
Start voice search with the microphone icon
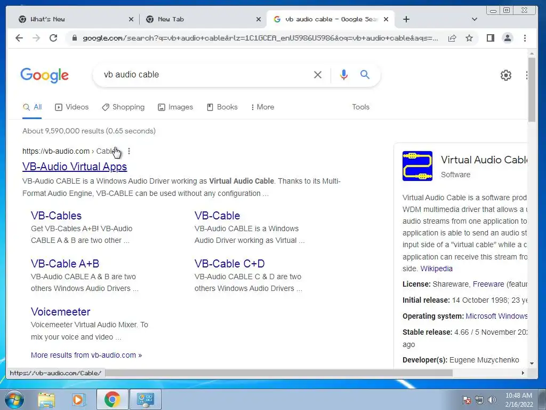(x=344, y=75)
